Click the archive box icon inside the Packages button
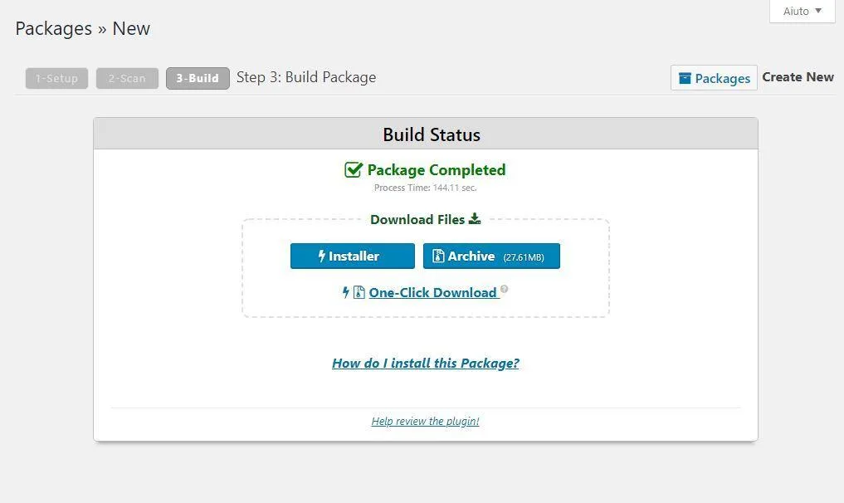This screenshot has width=844, height=503. pos(687,77)
